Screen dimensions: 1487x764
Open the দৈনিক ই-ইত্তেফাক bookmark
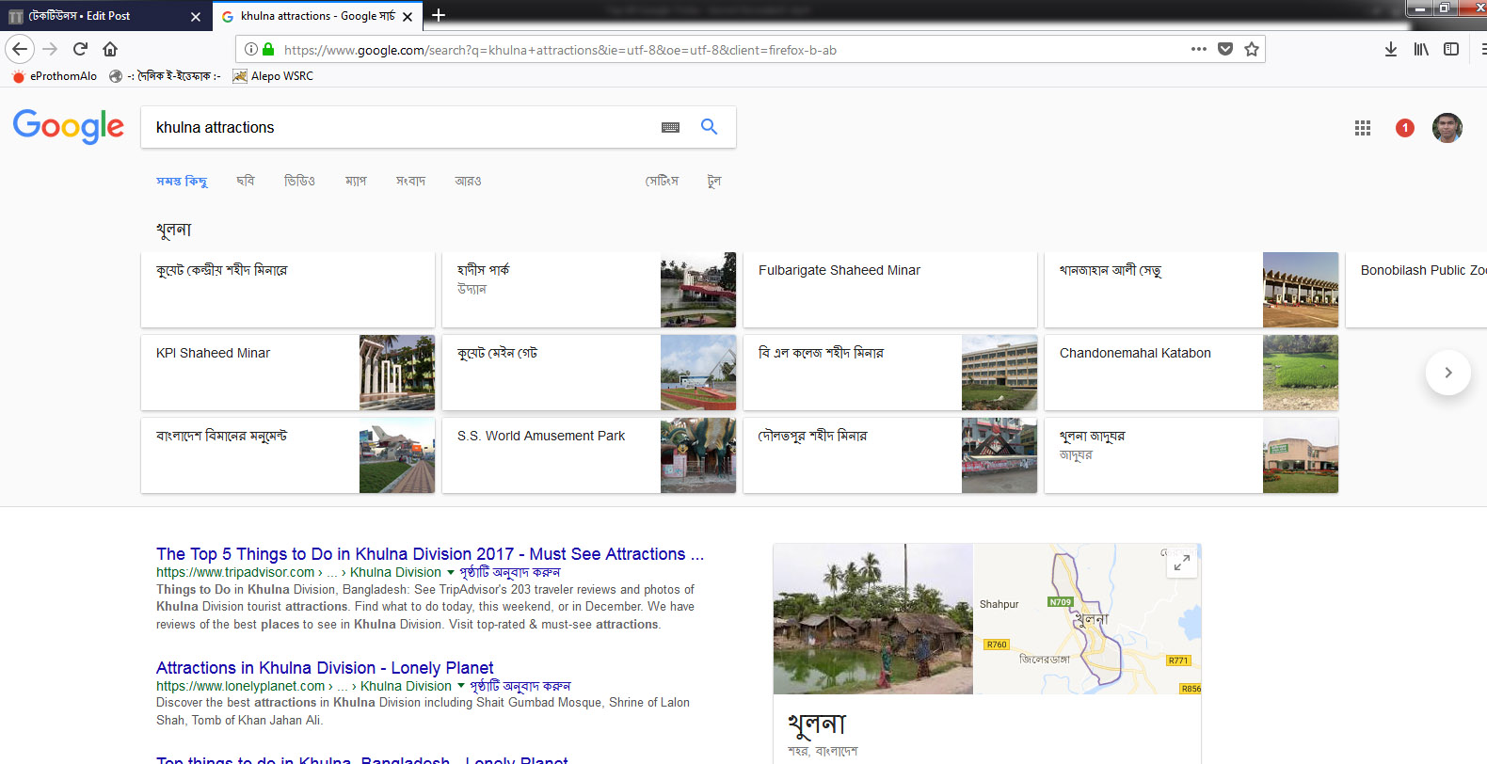[165, 76]
